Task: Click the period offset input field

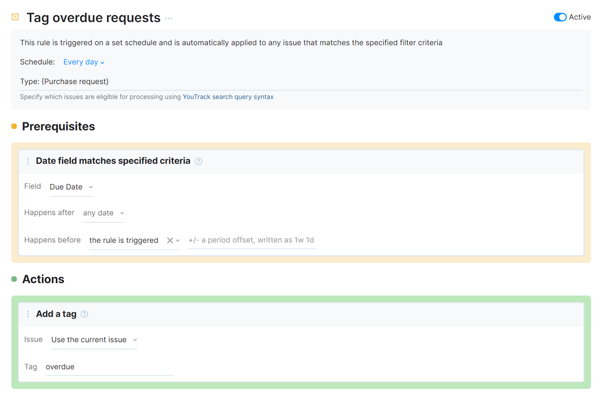Action: click(x=251, y=240)
